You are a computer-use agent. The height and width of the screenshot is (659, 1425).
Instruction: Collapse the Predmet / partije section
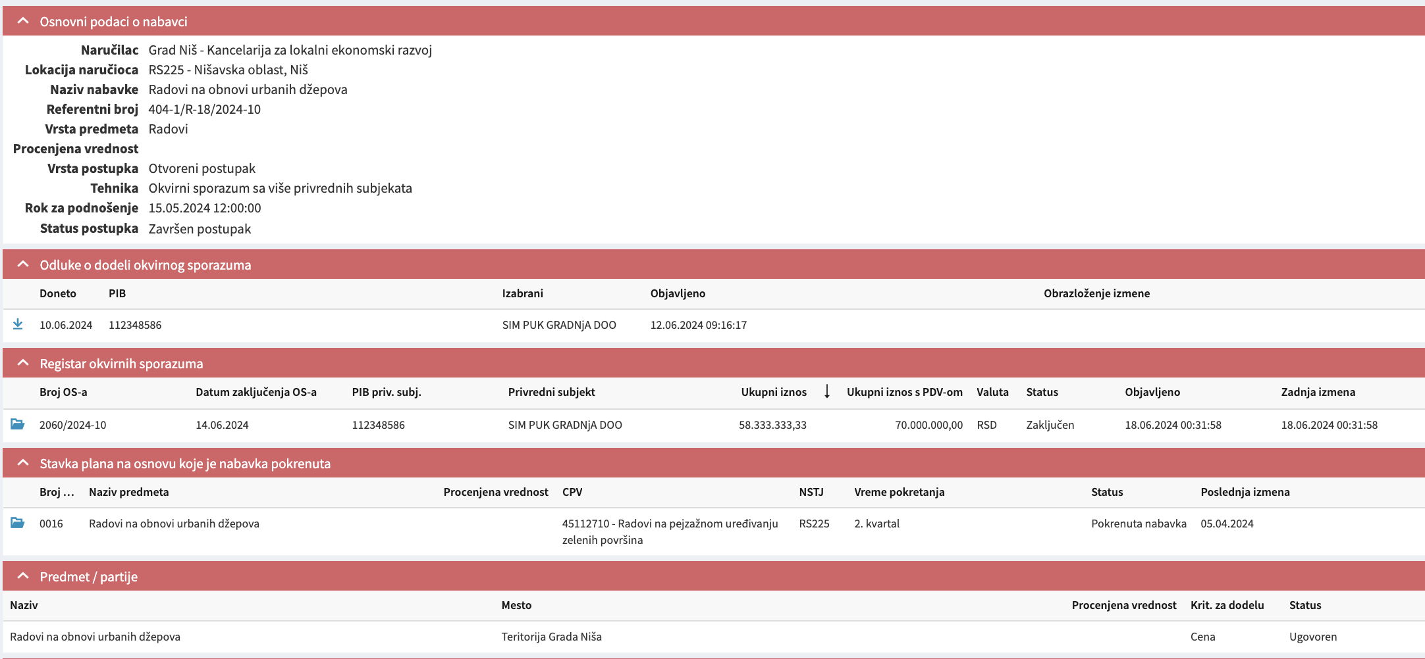coord(23,576)
